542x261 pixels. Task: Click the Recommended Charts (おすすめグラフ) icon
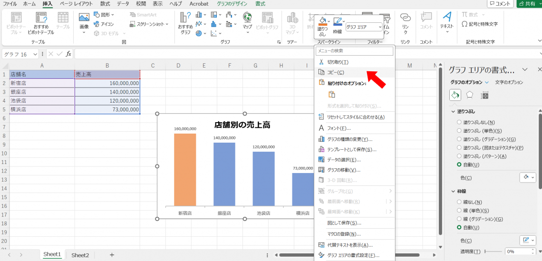[185, 21]
